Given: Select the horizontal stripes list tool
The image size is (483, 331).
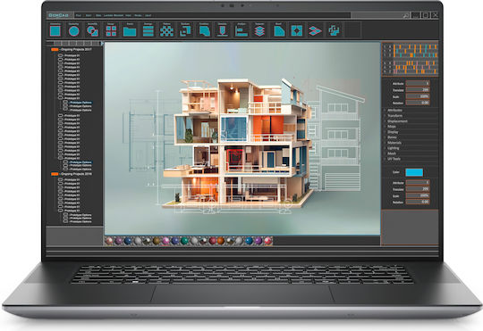Looking at the screenshot, I should (x=148, y=31).
